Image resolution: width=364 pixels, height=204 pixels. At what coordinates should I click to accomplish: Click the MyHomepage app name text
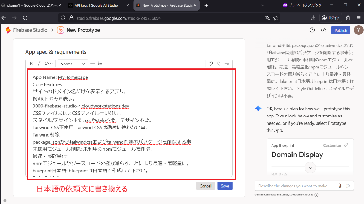73,77
